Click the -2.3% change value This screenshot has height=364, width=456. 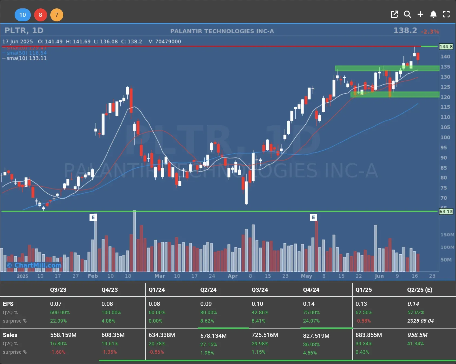(x=430, y=31)
